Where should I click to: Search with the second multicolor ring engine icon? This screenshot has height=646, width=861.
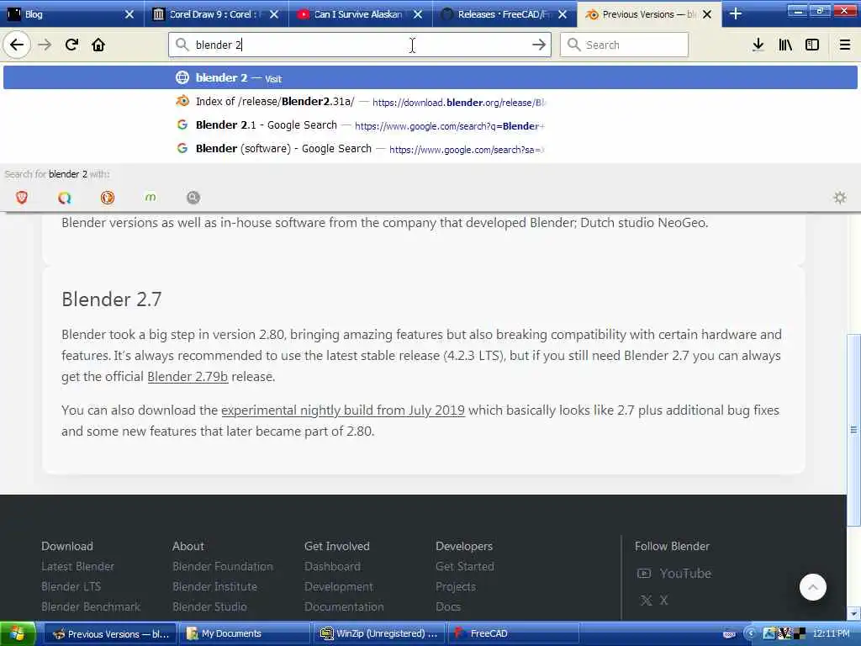[x=64, y=198]
